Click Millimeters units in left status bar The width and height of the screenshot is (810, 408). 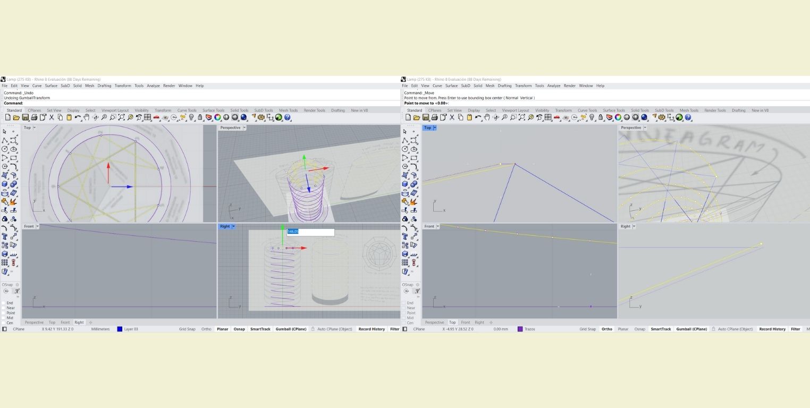click(100, 329)
